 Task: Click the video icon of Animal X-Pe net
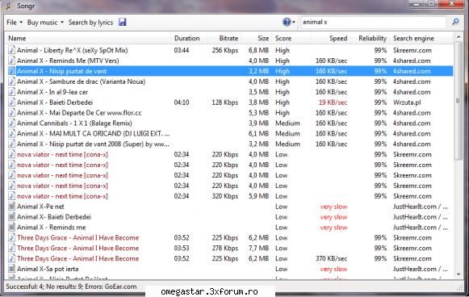click(x=11, y=207)
